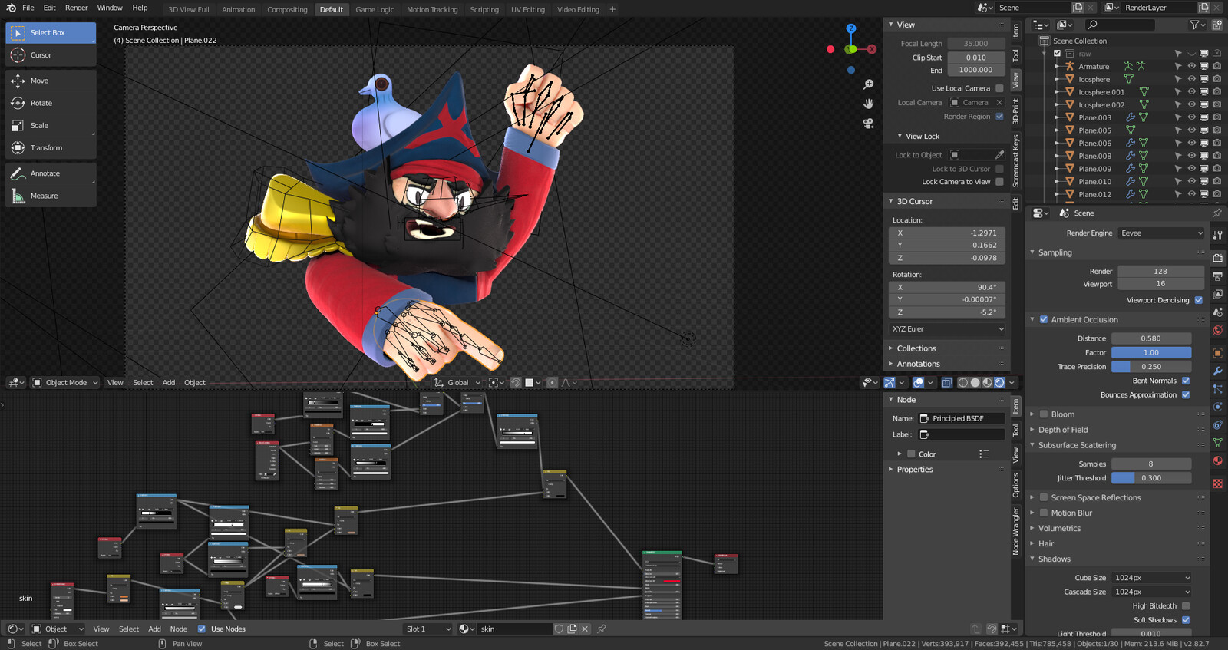
Task: Pin the node editor with pin icon
Action: click(x=602, y=629)
